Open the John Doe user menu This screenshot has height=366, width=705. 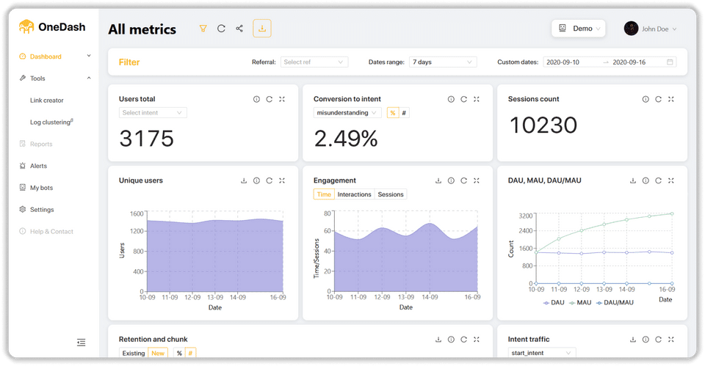coord(650,29)
